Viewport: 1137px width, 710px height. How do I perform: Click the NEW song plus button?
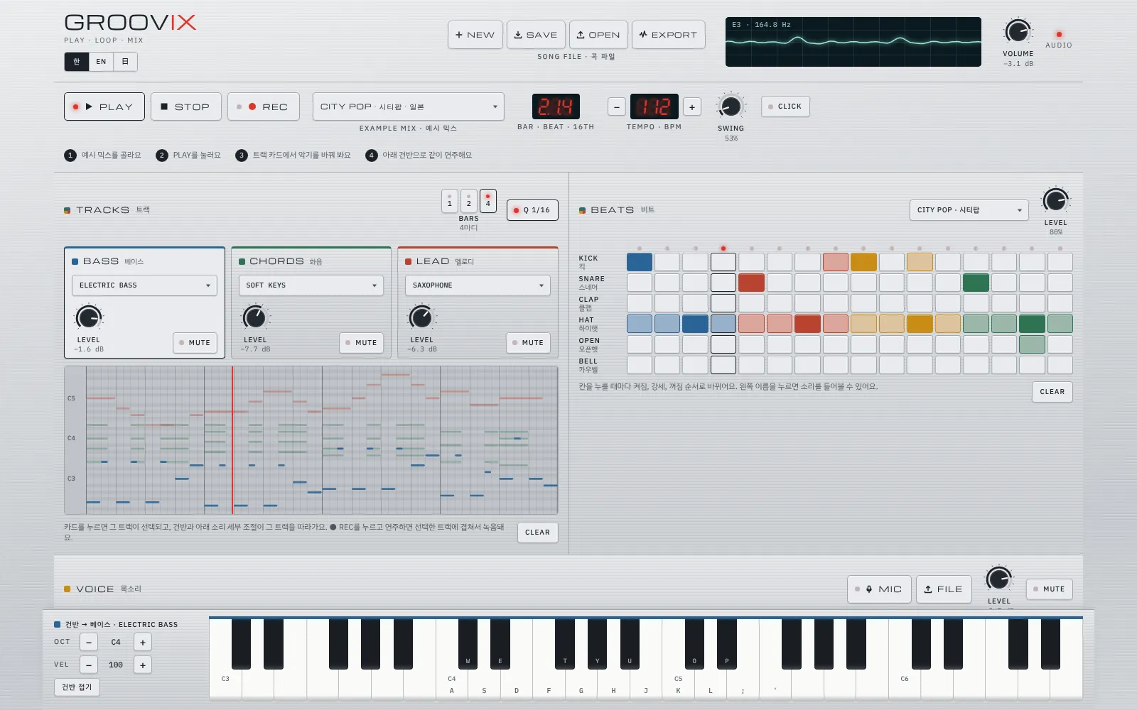475,35
